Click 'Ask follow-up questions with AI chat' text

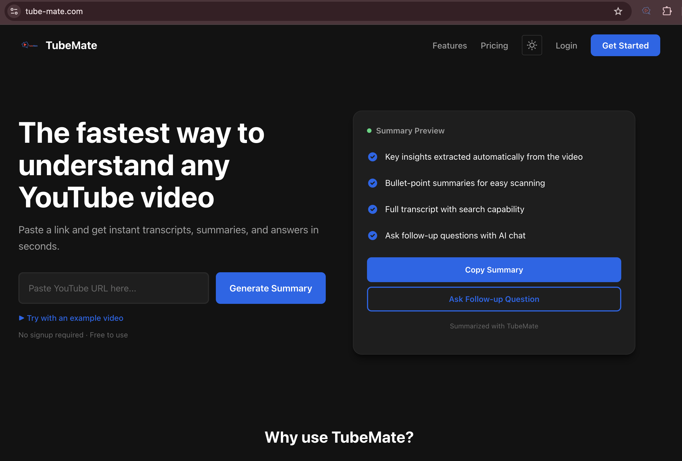(x=455, y=236)
